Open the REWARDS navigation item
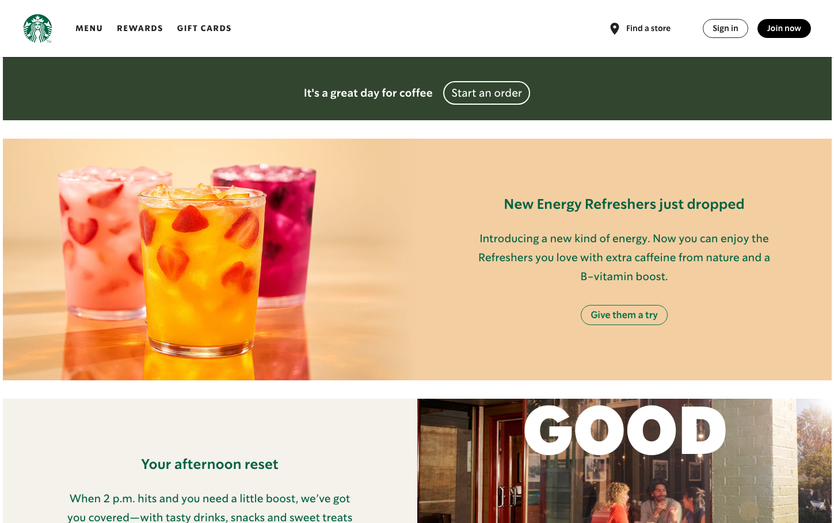Image resolution: width=834 pixels, height=523 pixels. click(x=140, y=28)
